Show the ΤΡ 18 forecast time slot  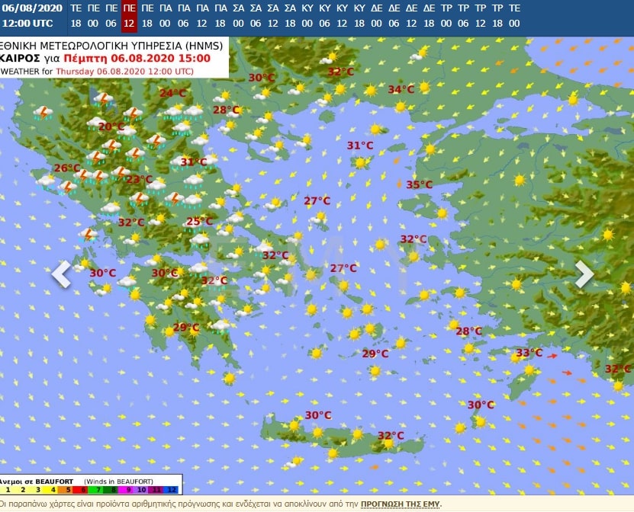point(497,15)
